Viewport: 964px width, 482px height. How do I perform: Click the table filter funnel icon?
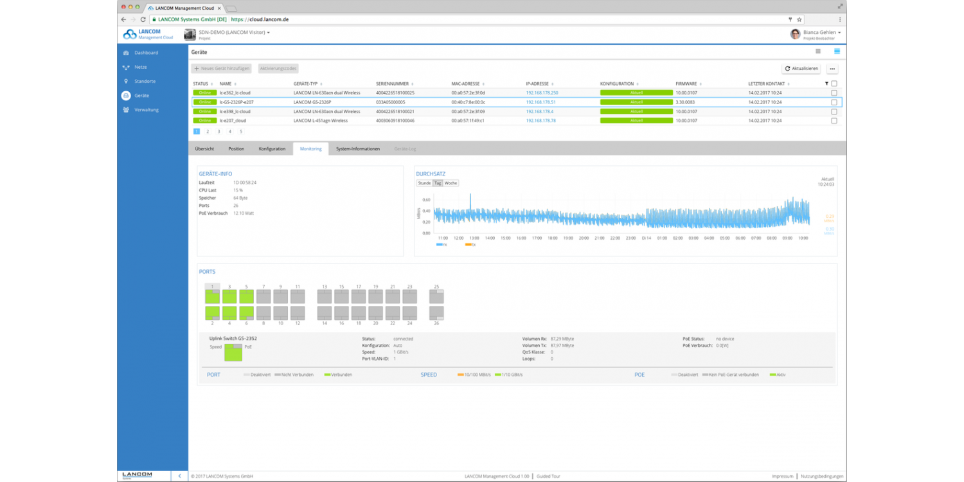click(826, 84)
